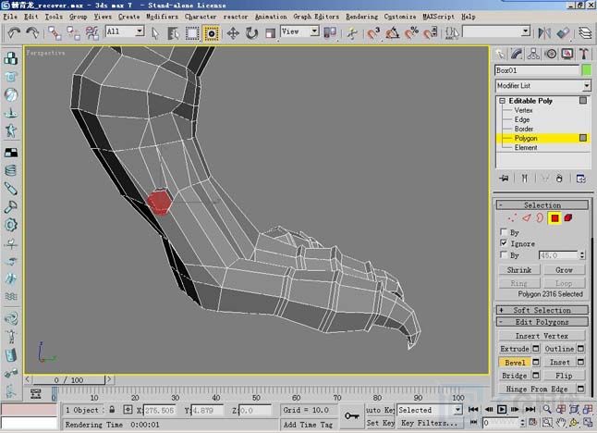The width and height of the screenshot is (597, 433).
Task: Click the Extrude button
Action: pyautogui.click(x=515, y=349)
